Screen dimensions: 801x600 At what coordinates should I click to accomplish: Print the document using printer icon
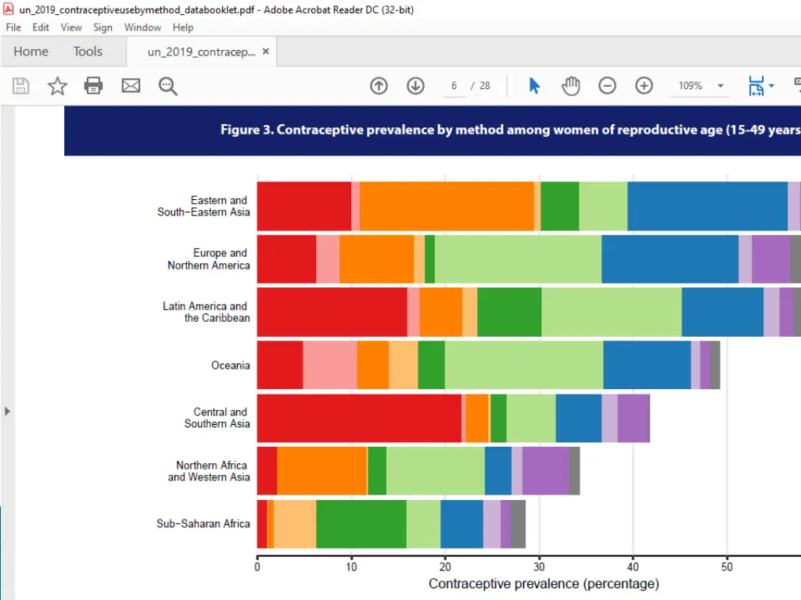(94, 86)
